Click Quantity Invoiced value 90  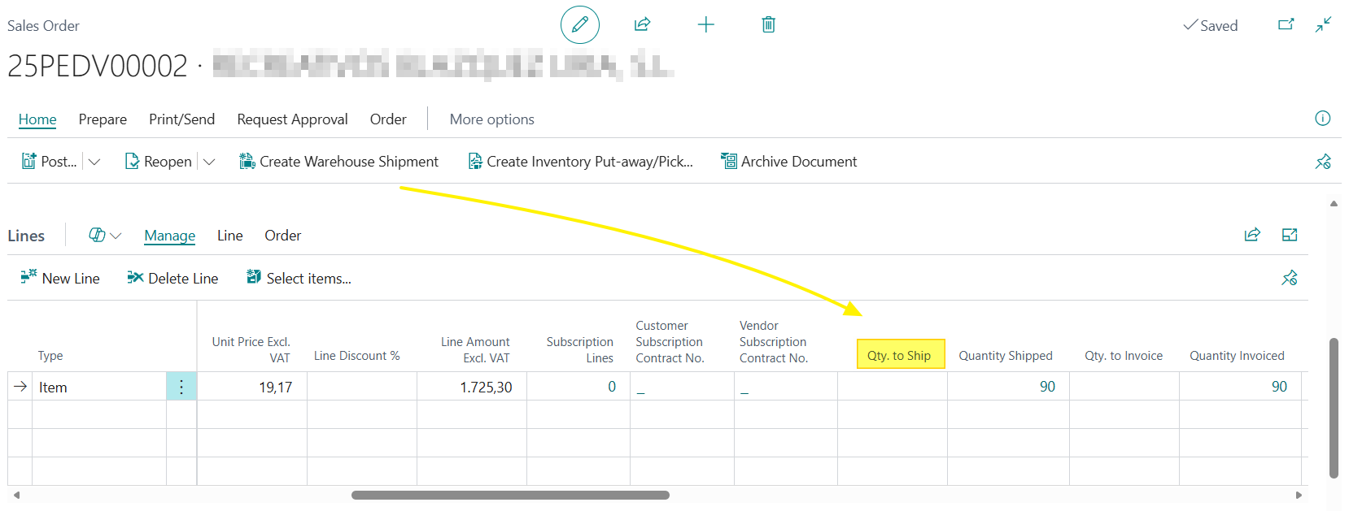click(x=1279, y=387)
